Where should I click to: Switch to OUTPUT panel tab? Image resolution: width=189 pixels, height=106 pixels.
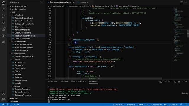click(64, 82)
